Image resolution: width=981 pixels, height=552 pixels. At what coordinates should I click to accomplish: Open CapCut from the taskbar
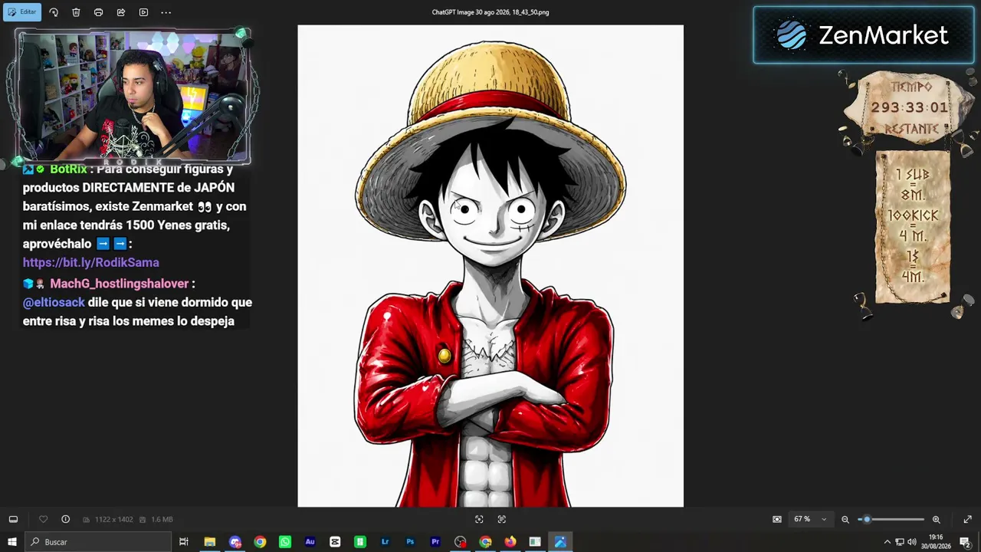335,542
